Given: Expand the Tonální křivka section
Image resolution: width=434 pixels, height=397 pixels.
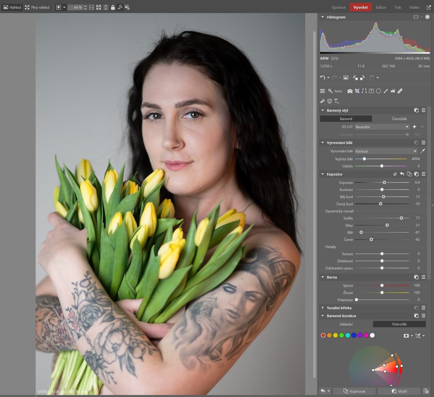Looking at the screenshot, I should [x=322, y=308].
